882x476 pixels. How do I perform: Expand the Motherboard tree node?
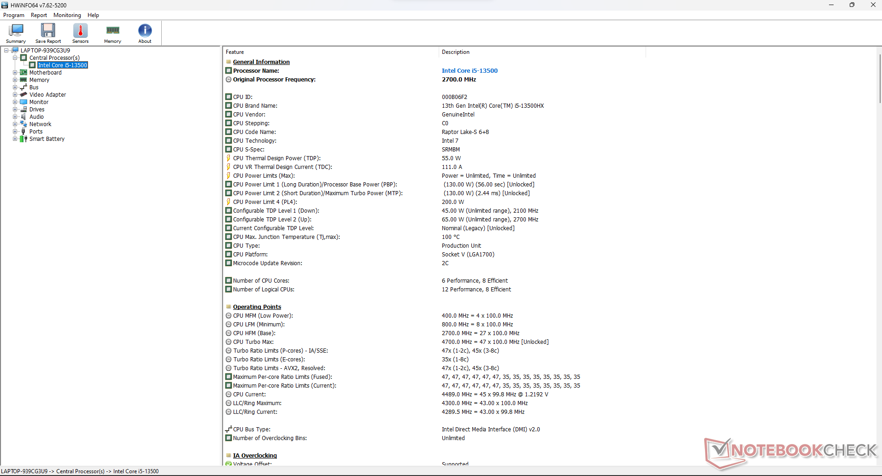tap(15, 73)
